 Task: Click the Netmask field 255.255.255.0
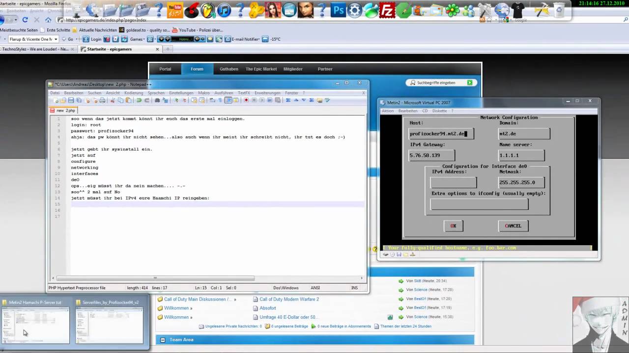point(521,182)
